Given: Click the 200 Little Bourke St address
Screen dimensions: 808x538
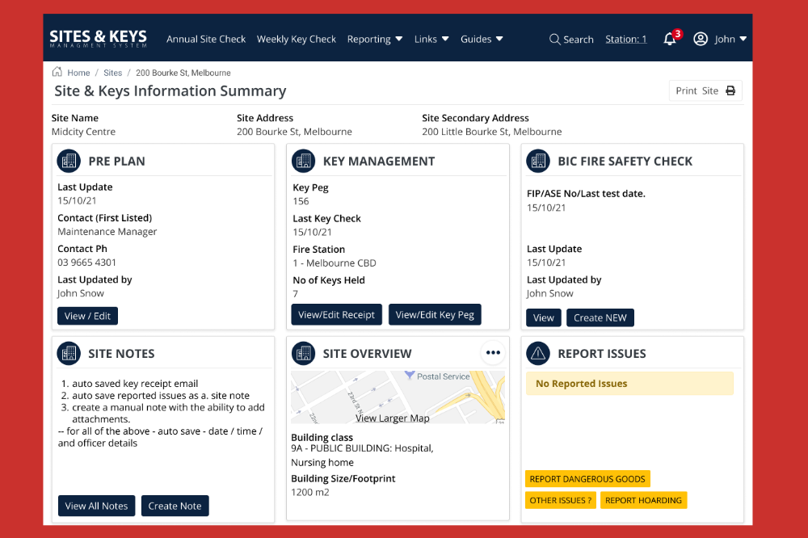Looking at the screenshot, I should [x=491, y=132].
